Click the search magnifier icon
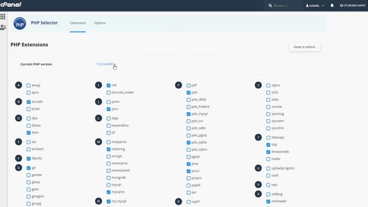 pos(270,5)
